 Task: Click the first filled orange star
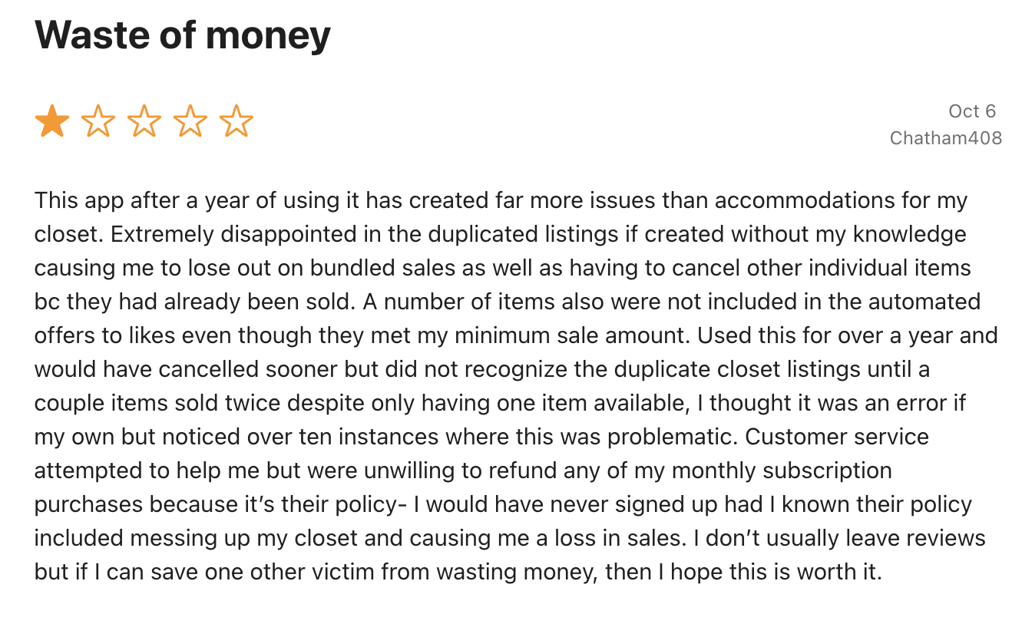click(x=52, y=122)
